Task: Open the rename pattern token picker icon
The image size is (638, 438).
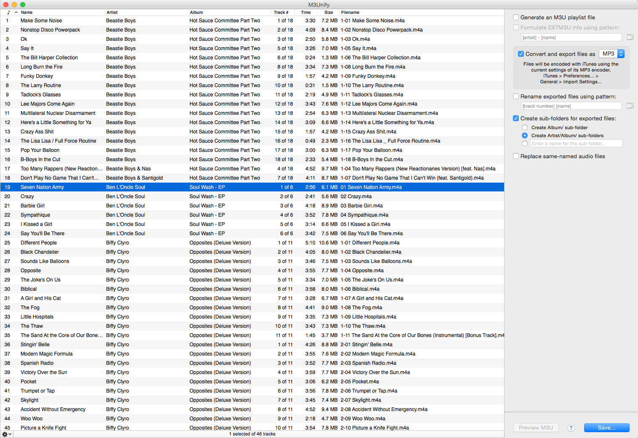Action: [x=630, y=106]
